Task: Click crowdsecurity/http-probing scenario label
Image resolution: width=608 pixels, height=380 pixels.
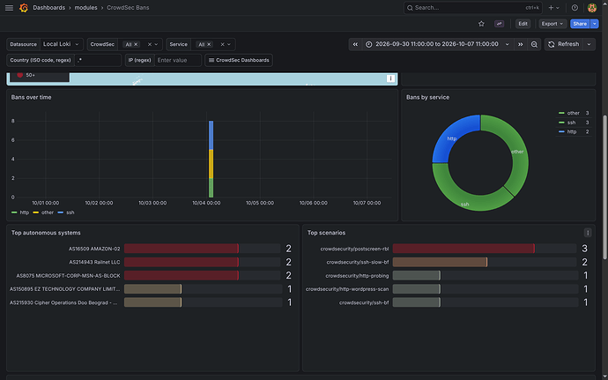Action: click(357, 276)
